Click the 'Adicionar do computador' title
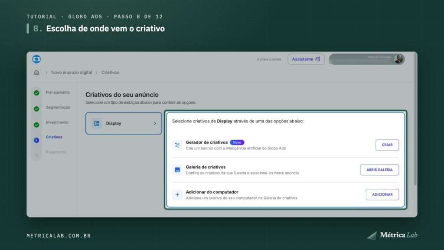The height and width of the screenshot is (250, 444). (212, 192)
